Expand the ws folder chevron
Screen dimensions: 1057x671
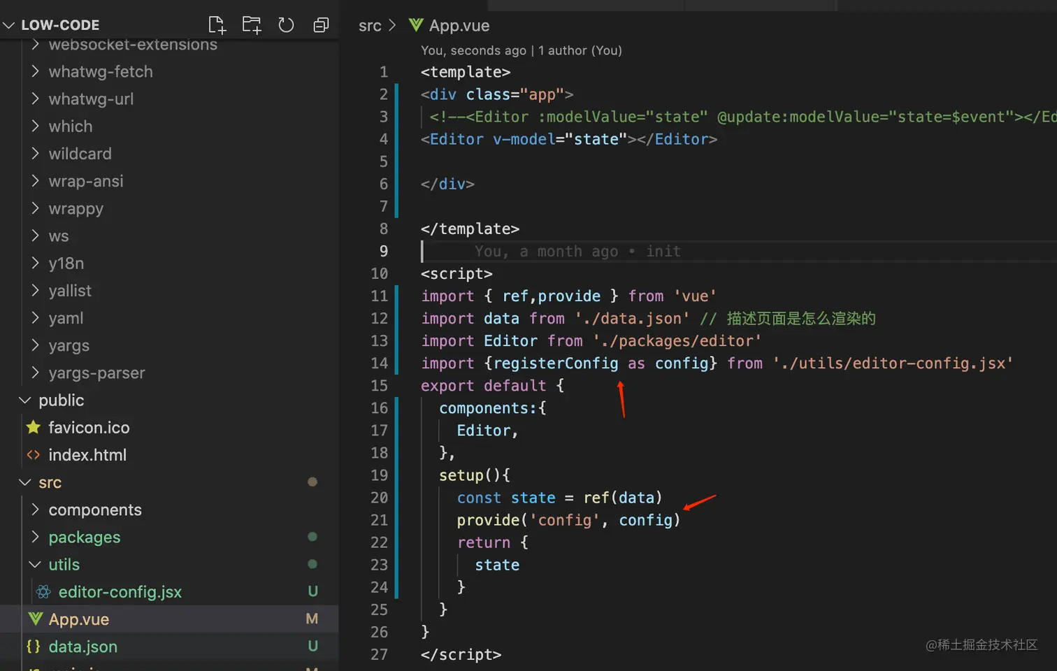tap(35, 236)
